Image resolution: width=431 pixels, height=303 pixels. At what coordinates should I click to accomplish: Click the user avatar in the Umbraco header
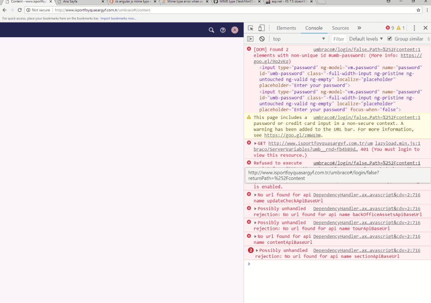click(235, 30)
